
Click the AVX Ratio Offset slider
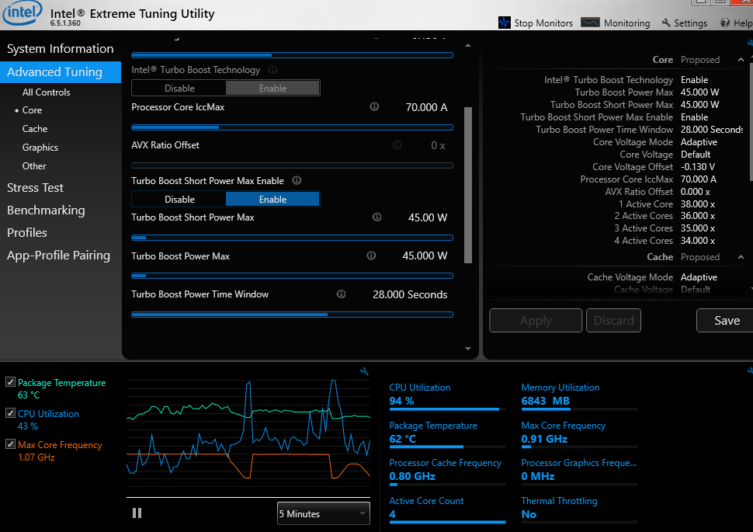click(292, 165)
